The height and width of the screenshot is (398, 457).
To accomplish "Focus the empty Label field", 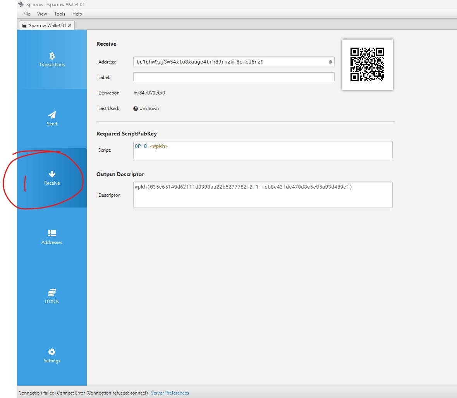I will click(234, 77).
